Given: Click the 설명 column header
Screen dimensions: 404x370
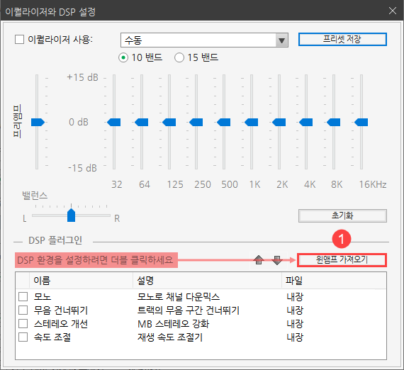Looking at the screenshot, I should tap(207, 280).
